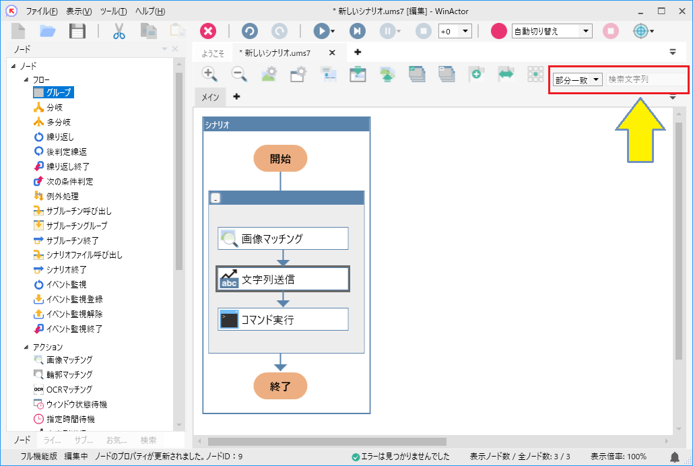
Task: Click the new file icon
Action: 18,32
